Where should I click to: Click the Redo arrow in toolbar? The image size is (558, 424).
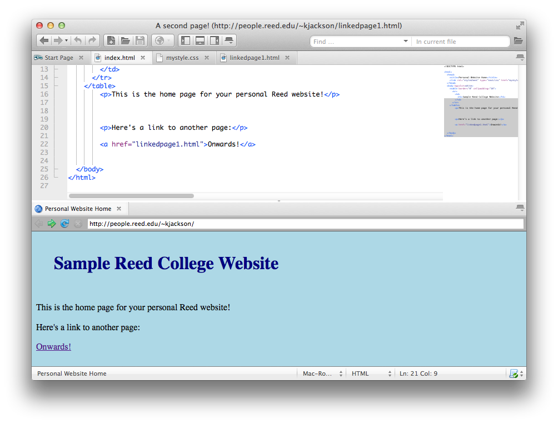click(x=92, y=41)
